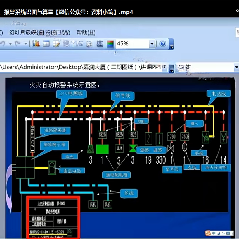Open the Undo history dropdown arrow
Screen dimensions: 239x239
pyautogui.click(x=10, y=44)
